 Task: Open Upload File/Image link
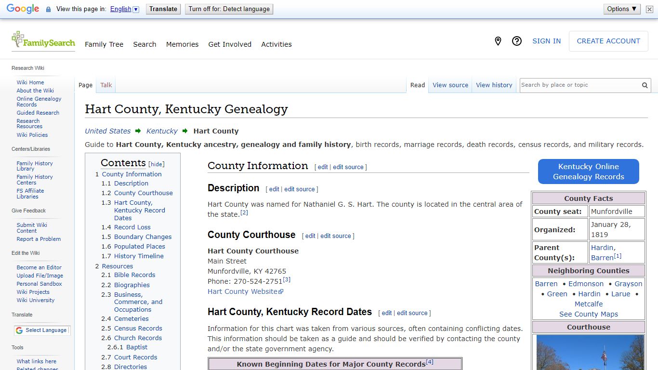(40, 276)
